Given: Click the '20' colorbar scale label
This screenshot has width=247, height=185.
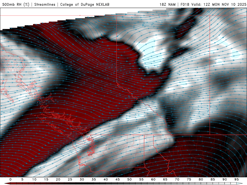Looking at the screenshot, I should 58,179.
